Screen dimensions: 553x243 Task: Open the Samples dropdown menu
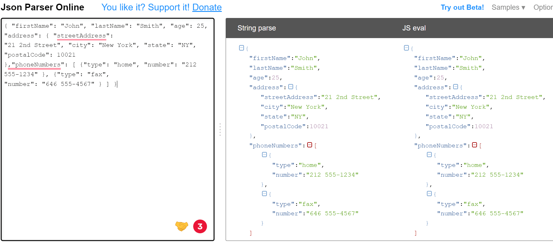point(508,7)
